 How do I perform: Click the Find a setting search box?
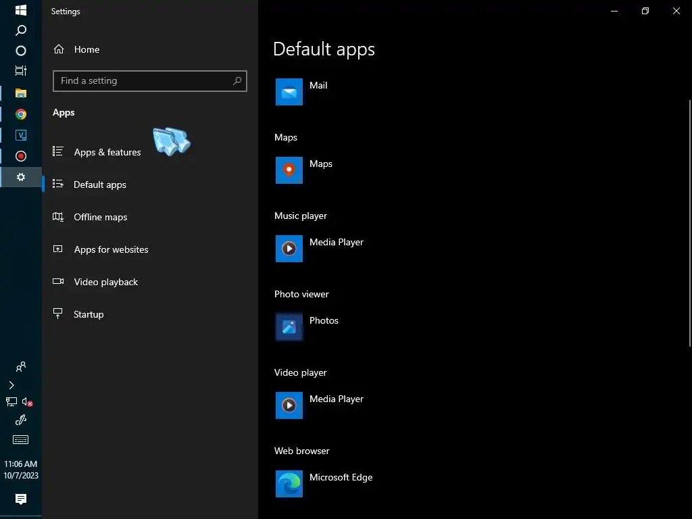point(149,81)
